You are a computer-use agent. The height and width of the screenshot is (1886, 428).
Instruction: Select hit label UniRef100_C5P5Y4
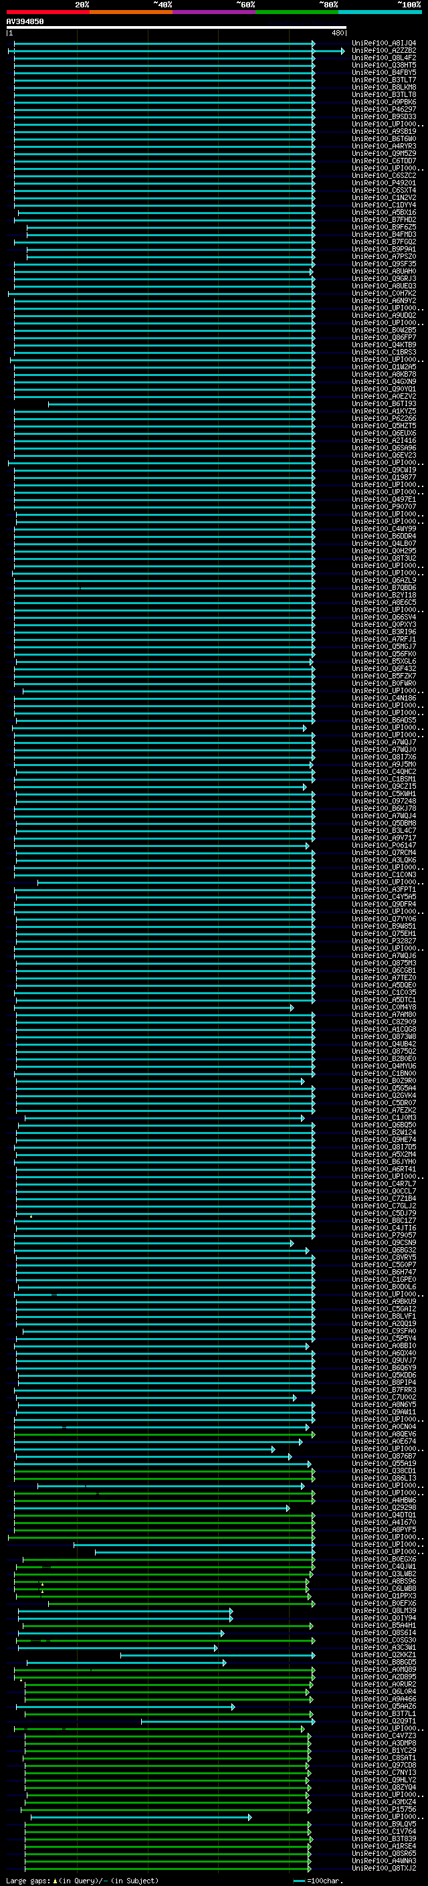pyautogui.click(x=384, y=1338)
